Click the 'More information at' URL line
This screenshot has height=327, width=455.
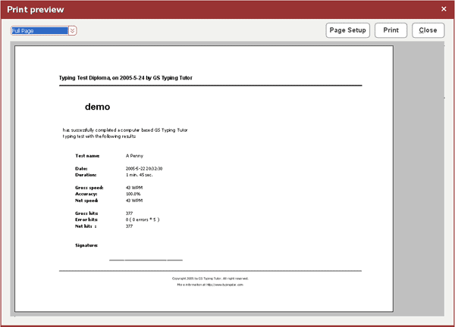(x=210, y=285)
